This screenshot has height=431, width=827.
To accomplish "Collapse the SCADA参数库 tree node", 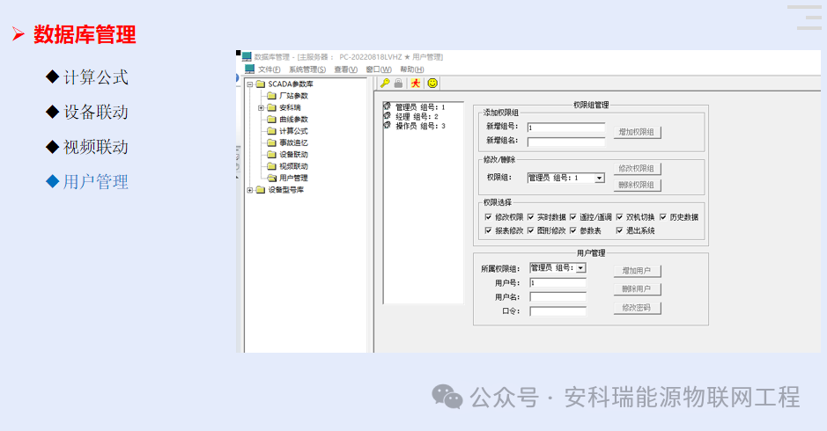I will [x=250, y=84].
